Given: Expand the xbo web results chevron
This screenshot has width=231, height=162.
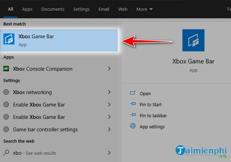Looking at the screenshot, I should point(109,153).
